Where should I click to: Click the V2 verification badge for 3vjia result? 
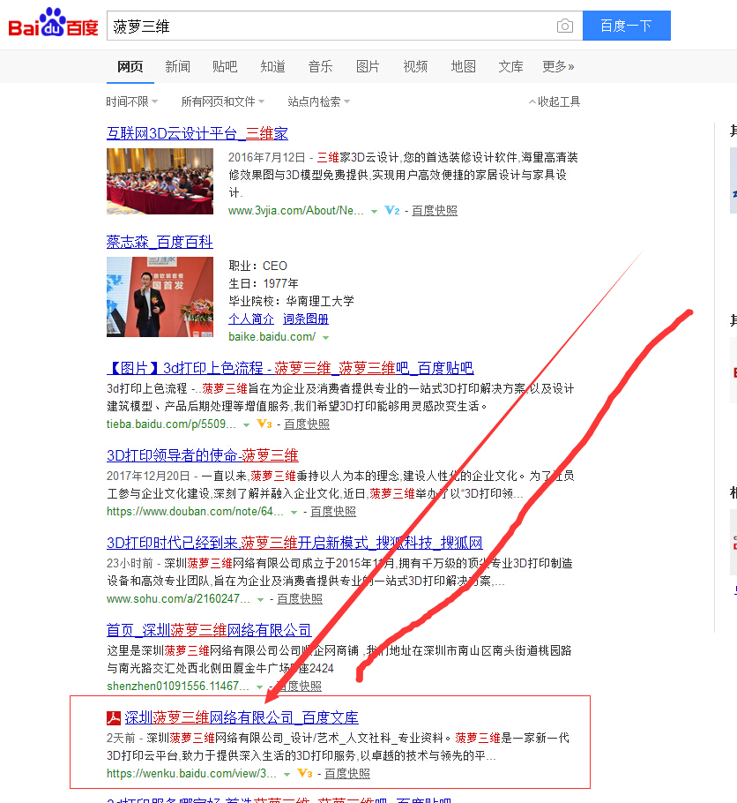pos(392,211)
